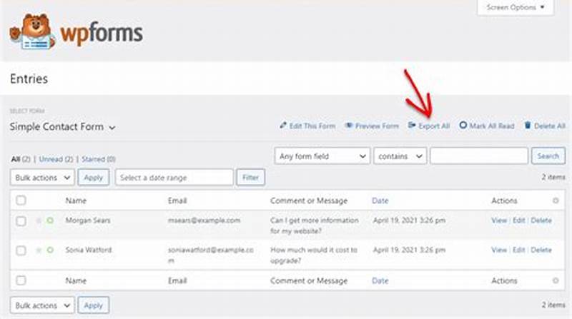Click the bottom Apply button
The width and height of the screenshot is (572, 319).
tap(94, 305)
